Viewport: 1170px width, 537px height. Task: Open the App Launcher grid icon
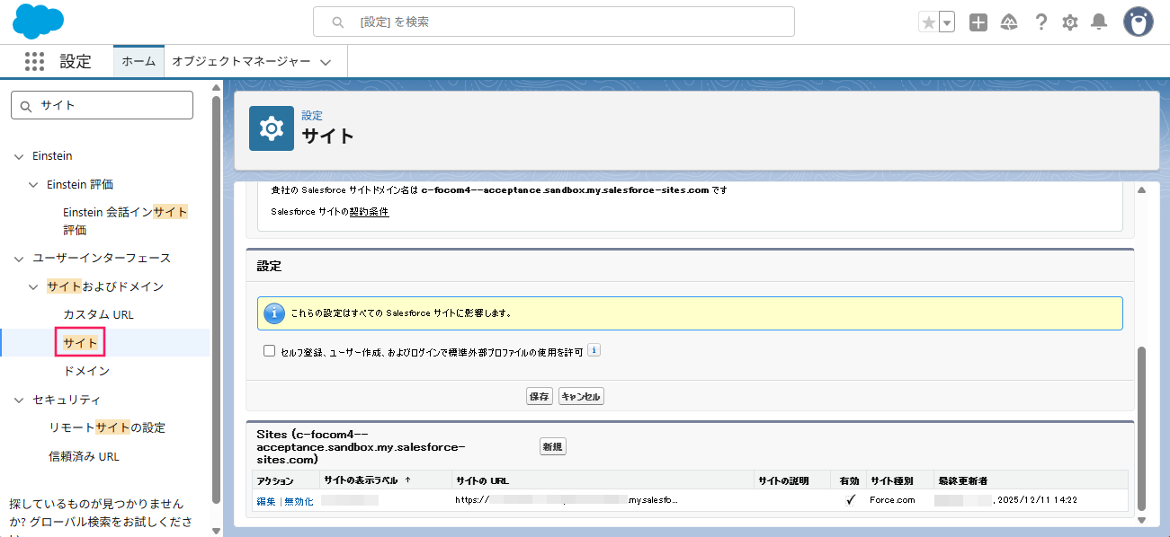pyautogui.click(x=34, y=61)
